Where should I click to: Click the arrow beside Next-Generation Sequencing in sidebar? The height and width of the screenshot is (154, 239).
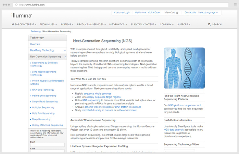[x=65, y=57]
